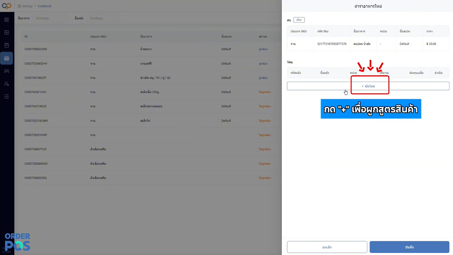The width and height of the screenshot is (453, 255).
Task: Click the CP logo in the sidebar
Action: pos(6,6)
